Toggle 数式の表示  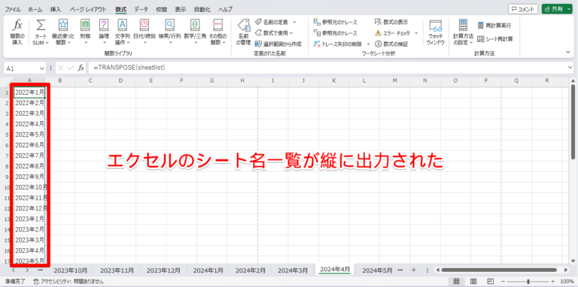click(x=391, y=22)
